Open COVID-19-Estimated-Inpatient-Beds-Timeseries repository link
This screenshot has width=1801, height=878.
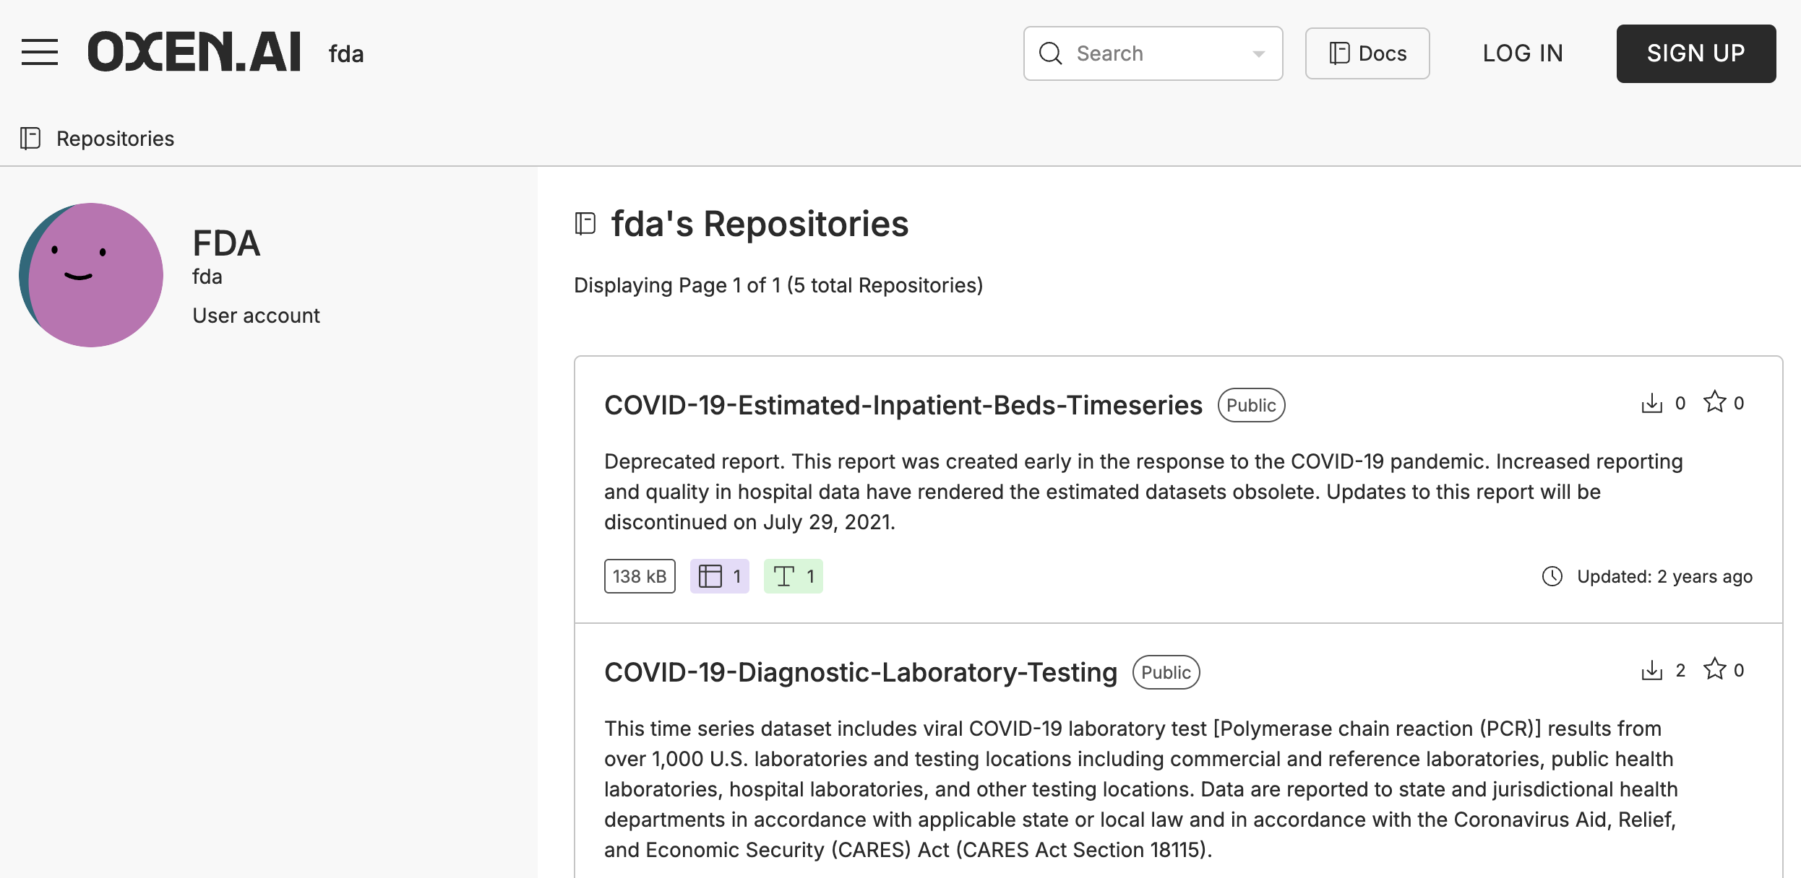(x=903, y=405)
